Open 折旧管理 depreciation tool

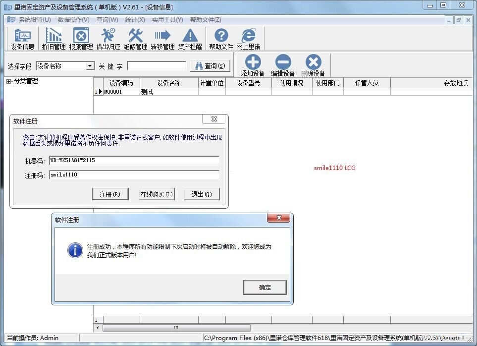tap(54, 38)
